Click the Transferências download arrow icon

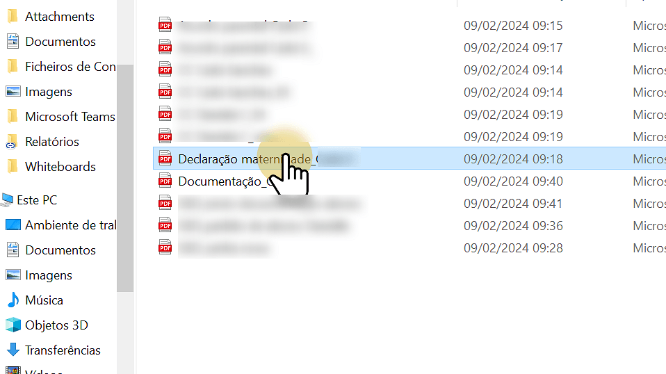(13, 350)
